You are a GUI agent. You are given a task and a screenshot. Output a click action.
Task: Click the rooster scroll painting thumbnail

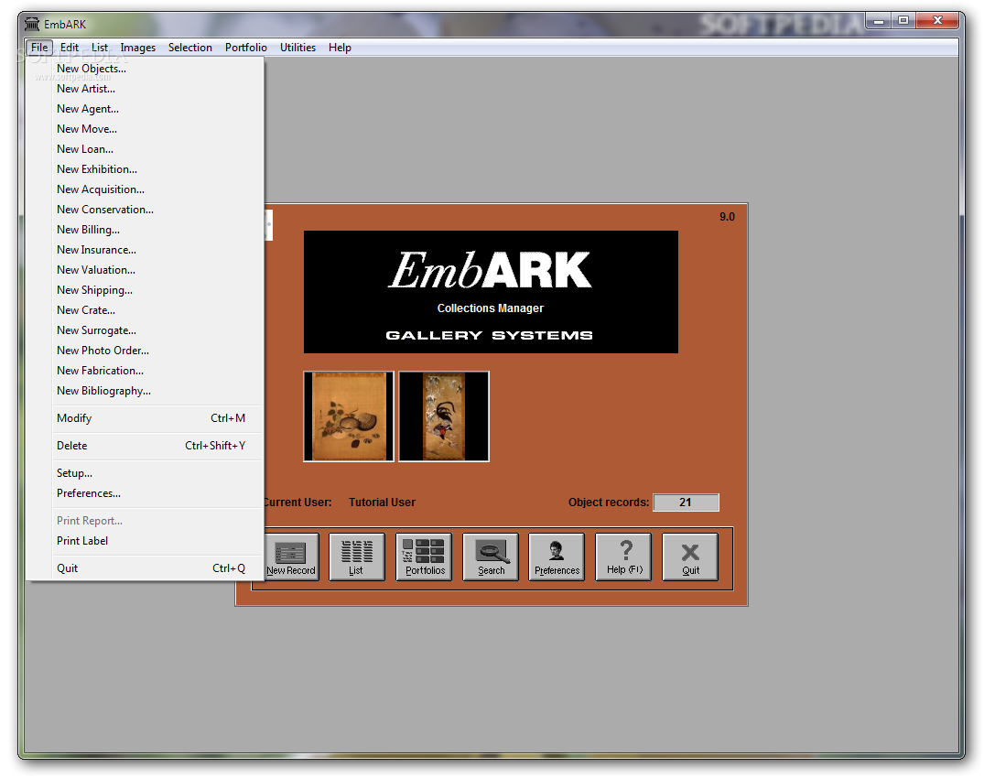click(x=444, y=416)
